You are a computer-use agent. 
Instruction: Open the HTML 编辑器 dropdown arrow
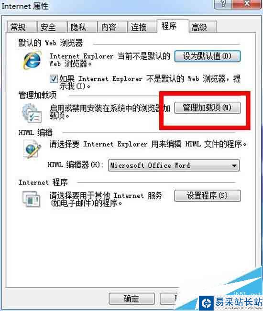[x=234, y=165]
